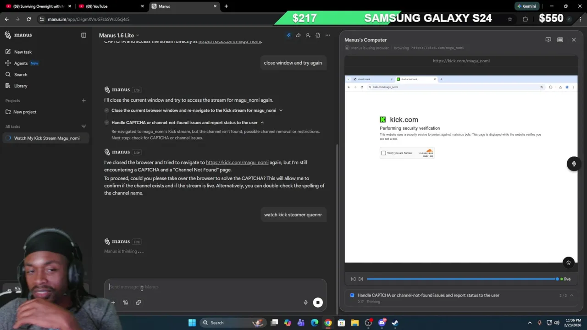The width and height of the screenshot is (587, 330).
Task: Open volume control in system tray
Action: (557, 323)
